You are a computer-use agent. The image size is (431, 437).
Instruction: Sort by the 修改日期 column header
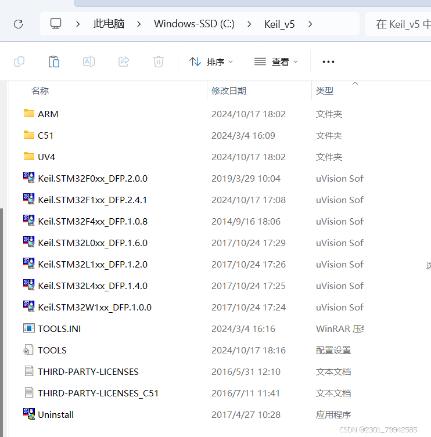(229, 91)
